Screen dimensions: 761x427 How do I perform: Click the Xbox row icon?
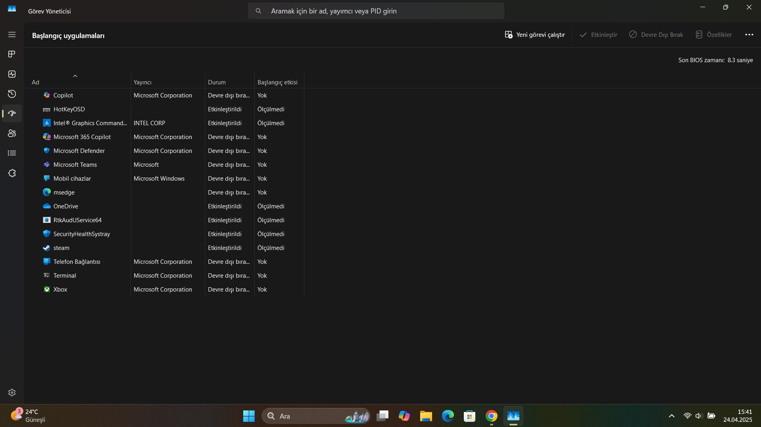pyautogui.click(x=47, y=289)
